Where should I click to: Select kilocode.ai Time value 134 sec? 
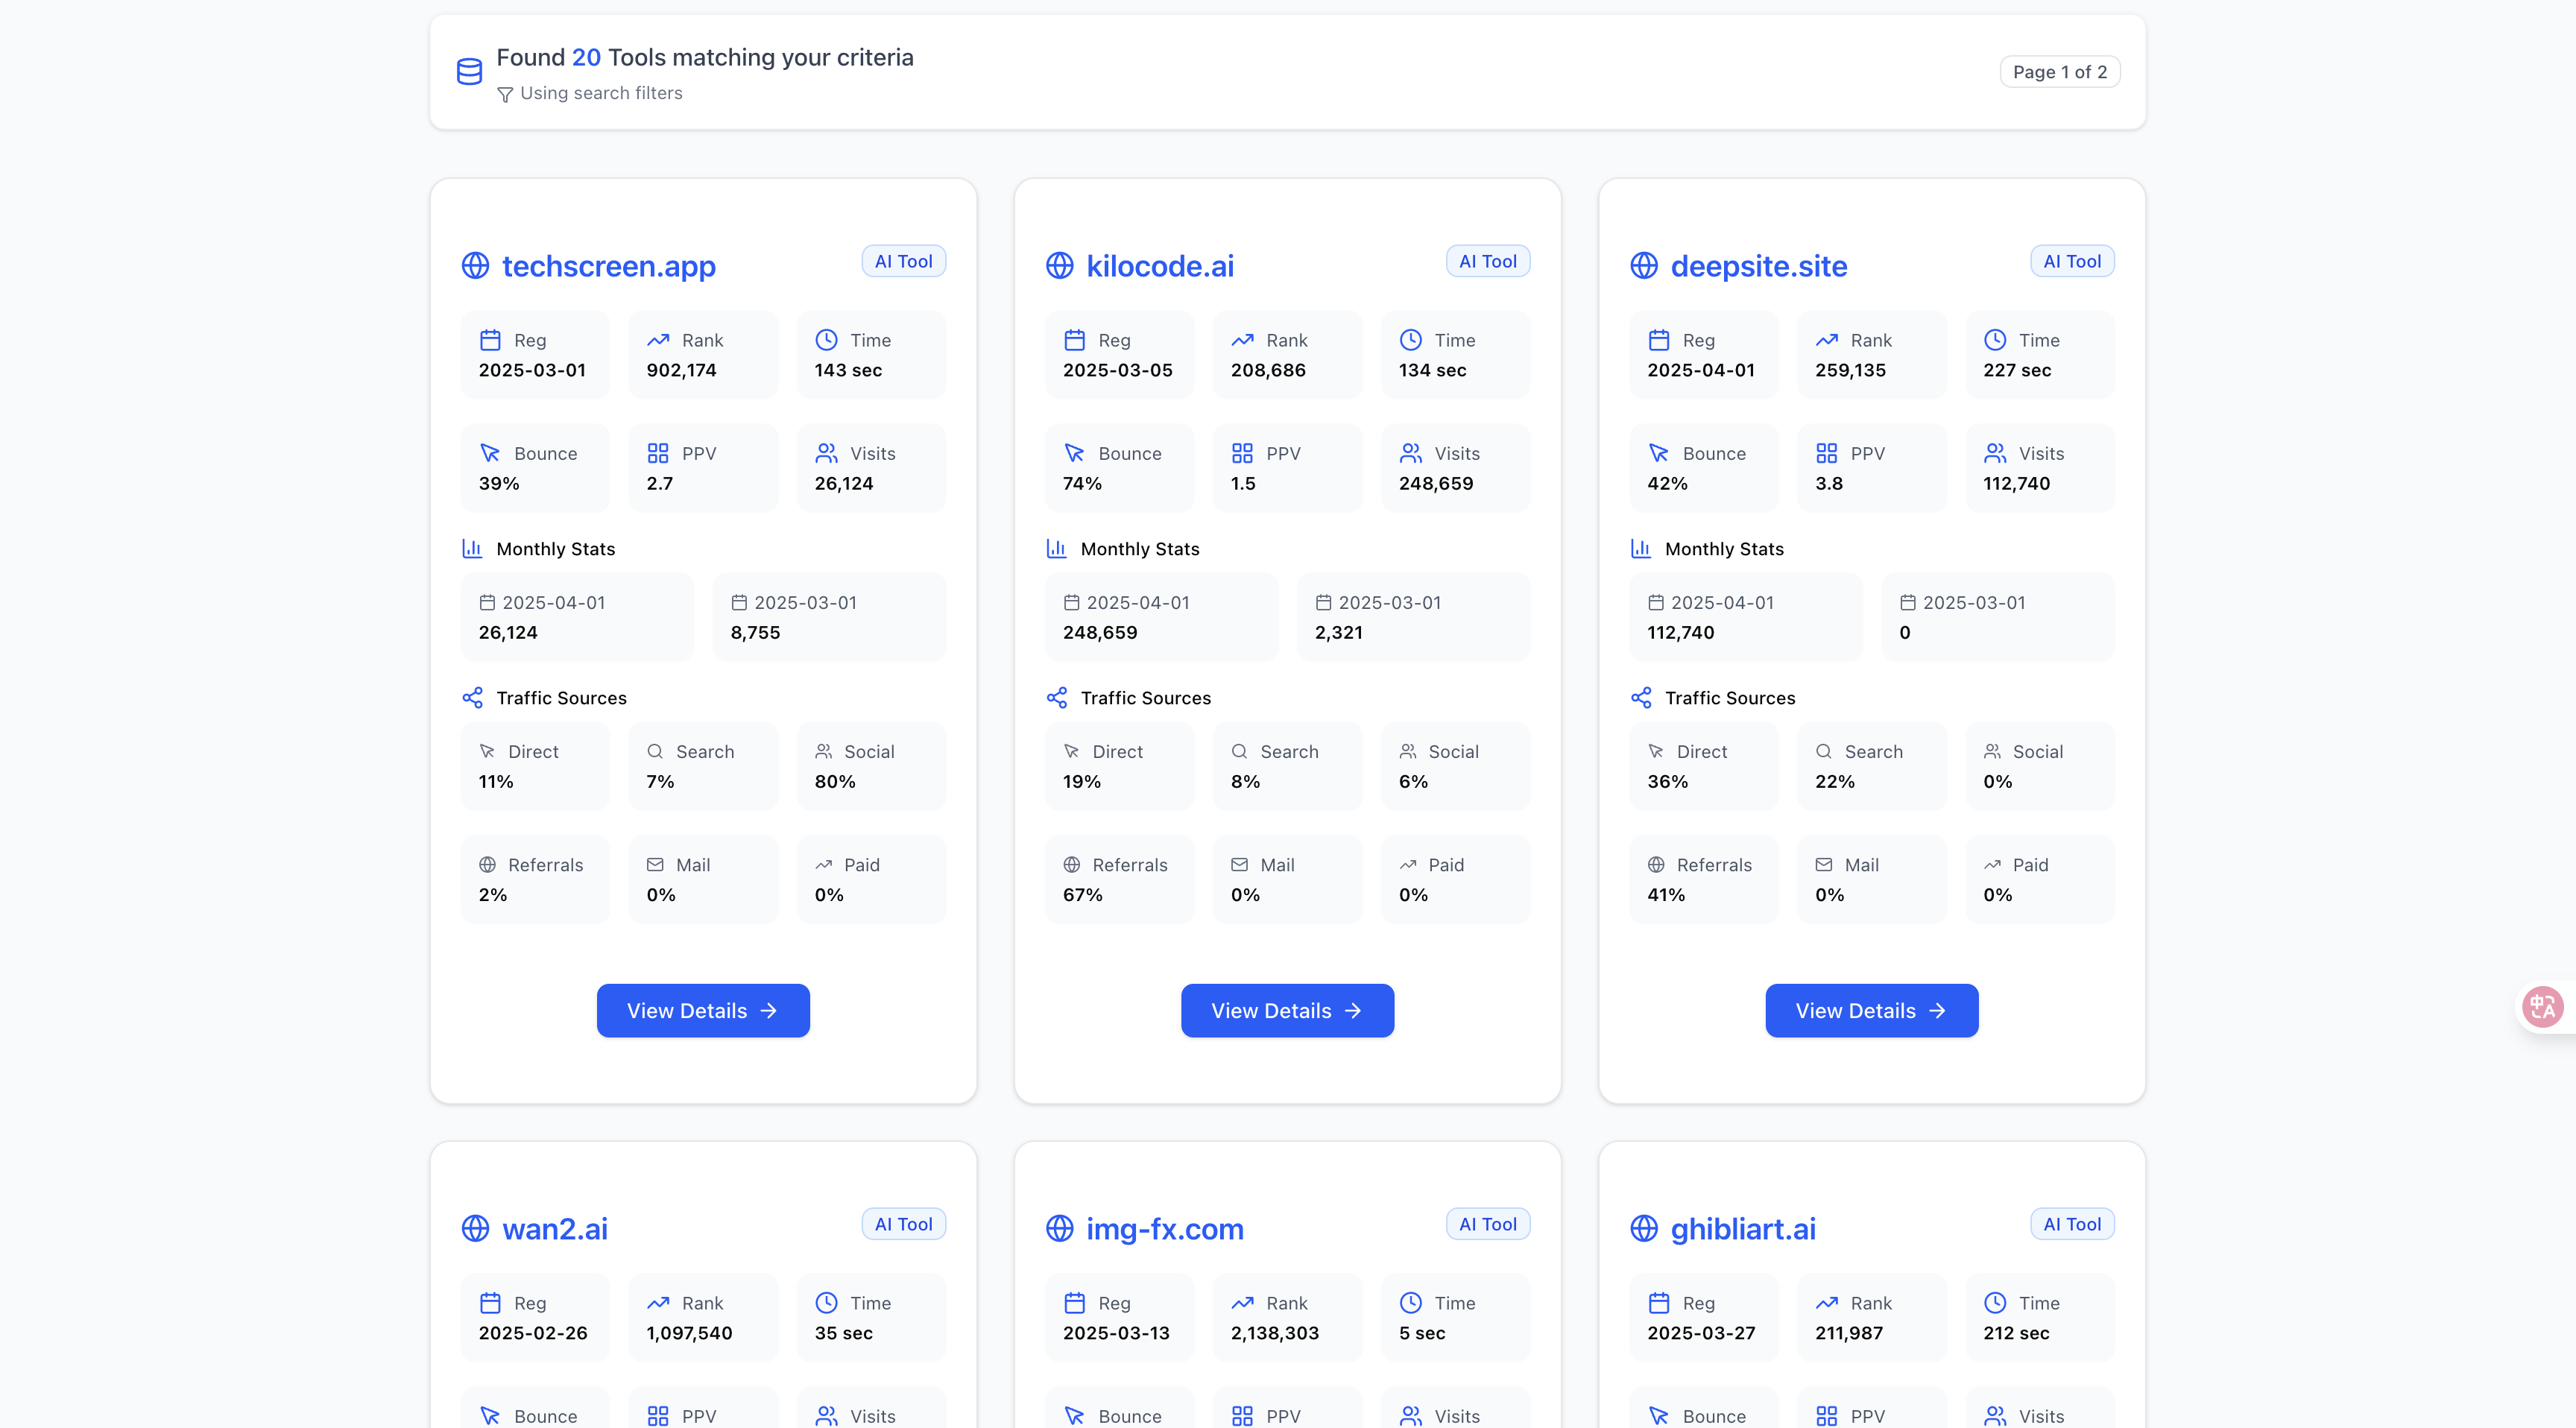click(1432, 370)
